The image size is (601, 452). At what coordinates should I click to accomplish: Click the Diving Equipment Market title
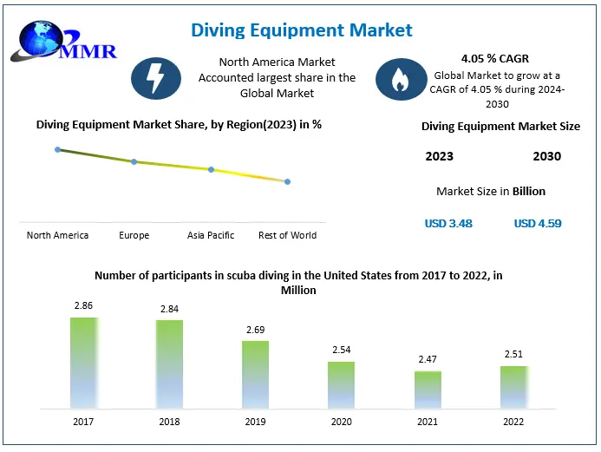coord(300,30)
